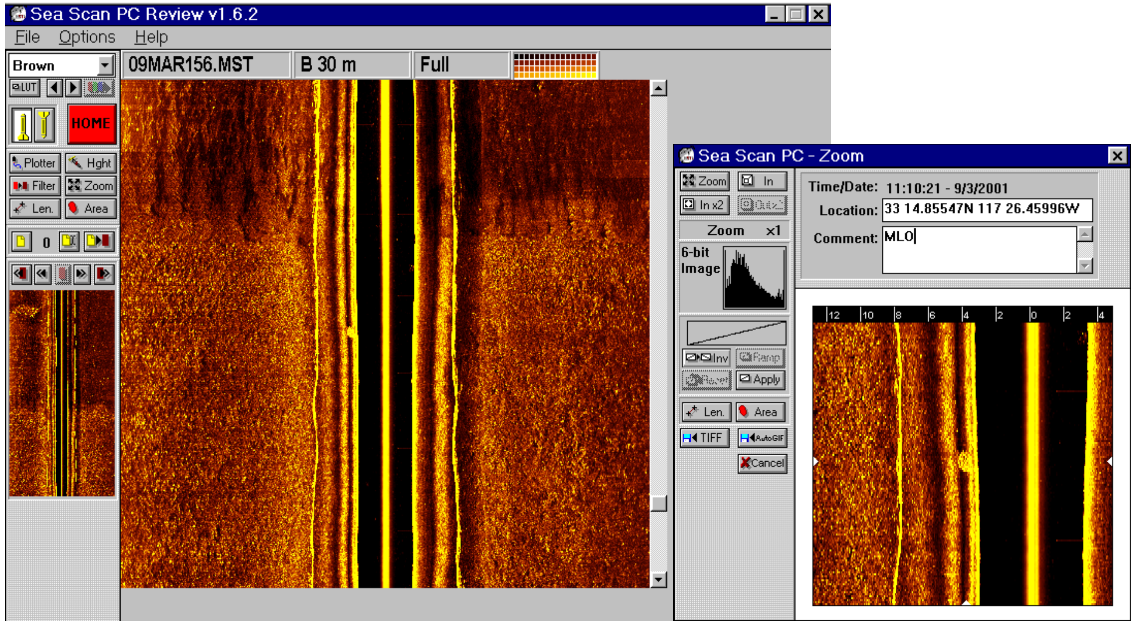Click the sonar overview thumbnail in left panel
The image size is (1140, 629).
[x=62, y=393]
